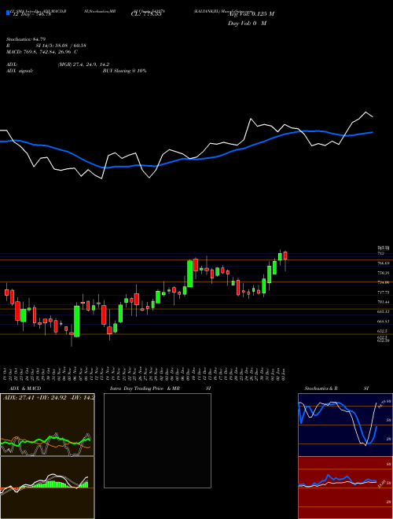Click the 'BUY Slowing @ 10%' signal text
Image resolution: width=393 pixels, height=519 pixels.
coord(124,71)
